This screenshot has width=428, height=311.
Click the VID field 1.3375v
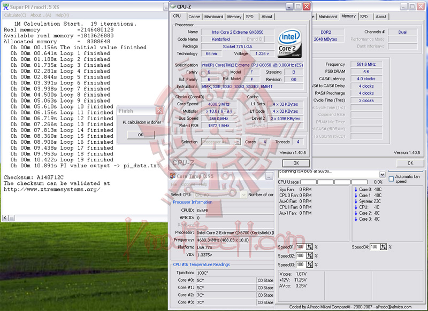pos(235,255)
